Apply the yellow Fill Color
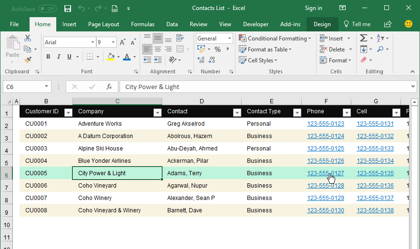This screenshot has width=420, height=249. (111, 57)
